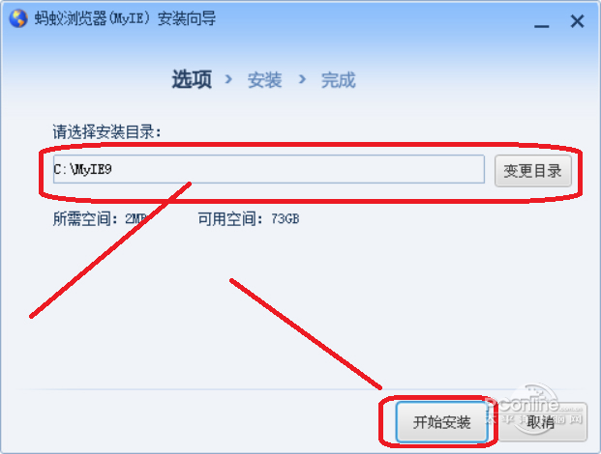Click the chevron between 选项 and 安装
This screenshot has height=454, width=601.
228,79
